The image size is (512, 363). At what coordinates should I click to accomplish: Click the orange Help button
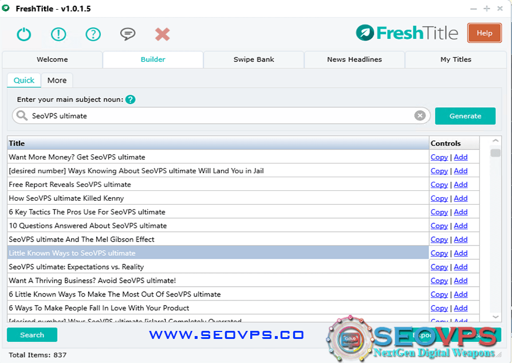485,33
